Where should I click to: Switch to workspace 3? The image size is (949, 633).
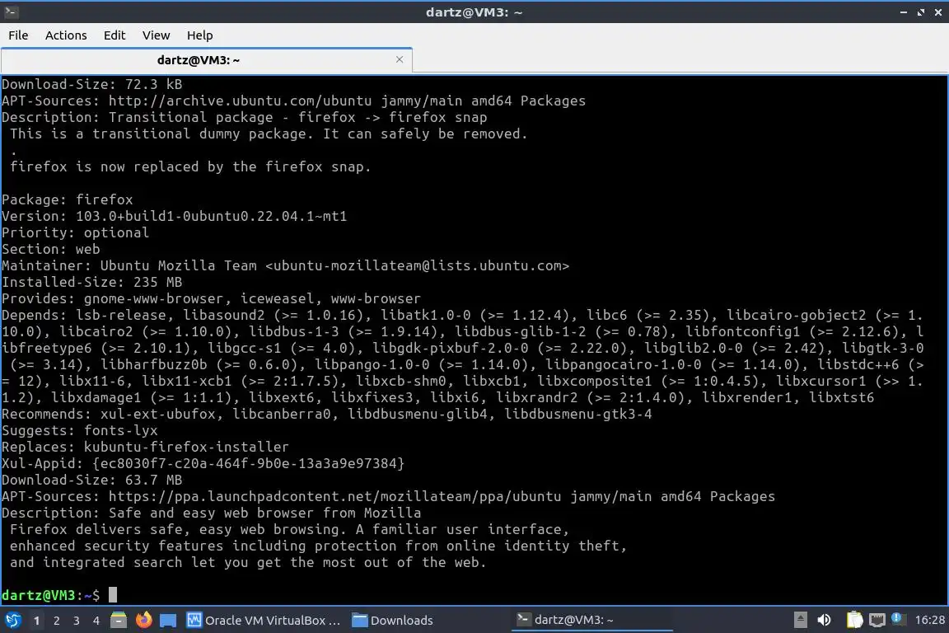point(77,621)
